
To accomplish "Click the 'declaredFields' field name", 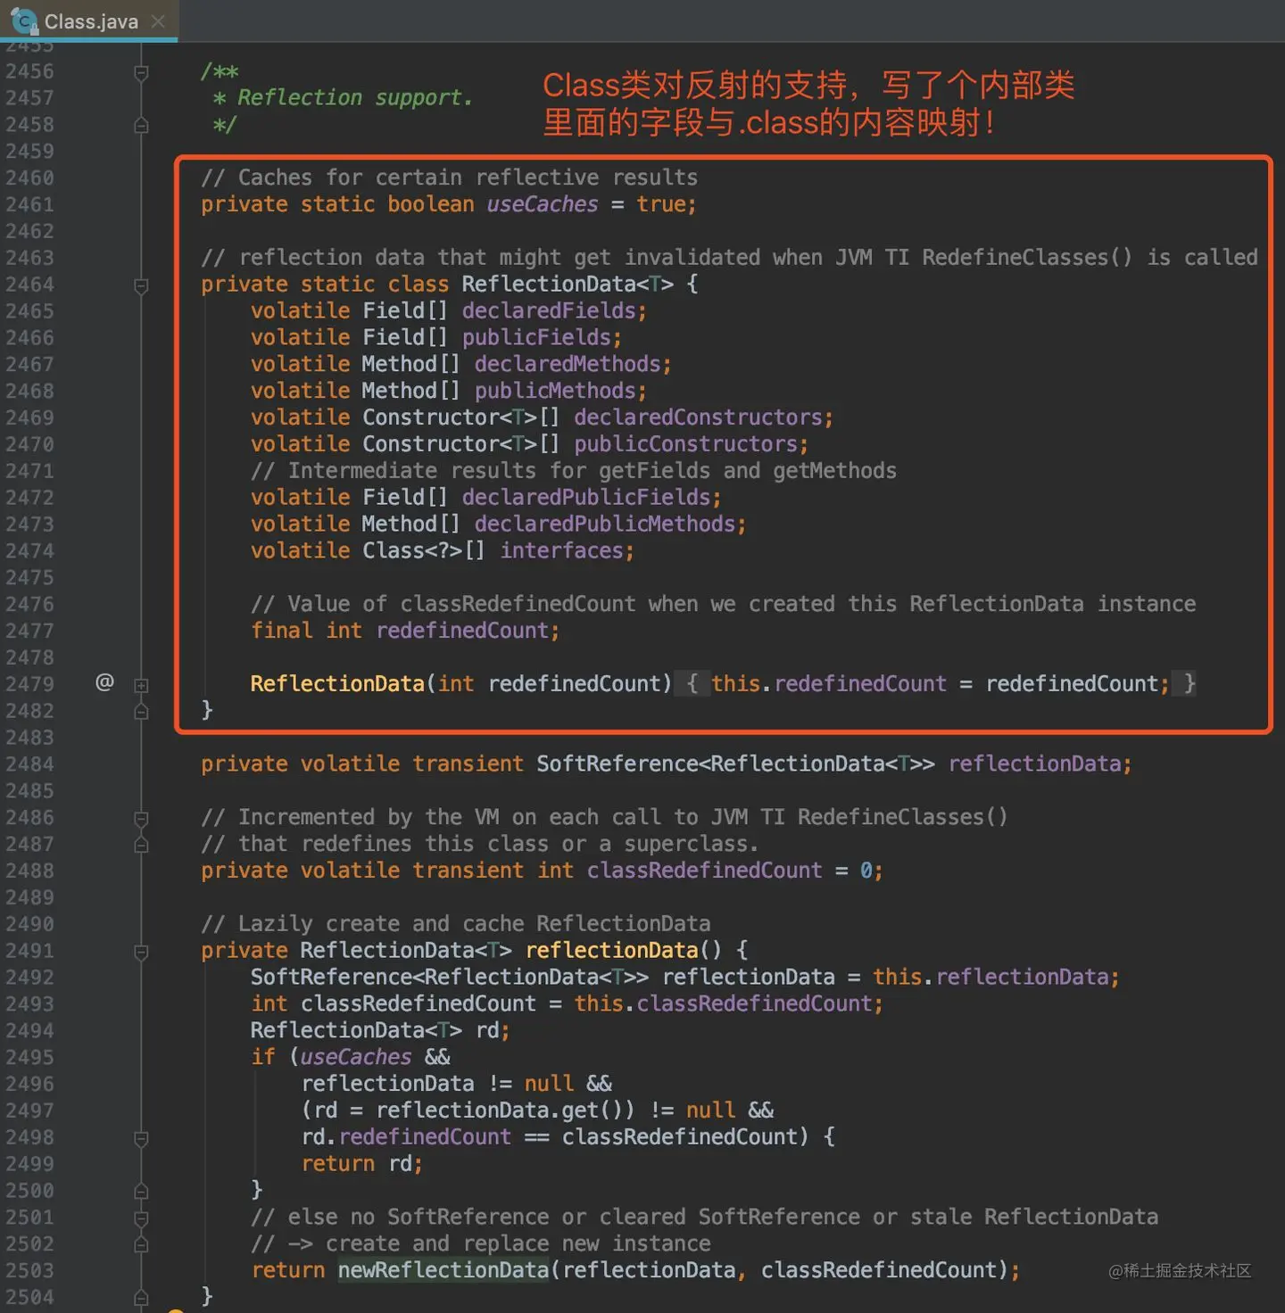I will click(x=549, y=310).
